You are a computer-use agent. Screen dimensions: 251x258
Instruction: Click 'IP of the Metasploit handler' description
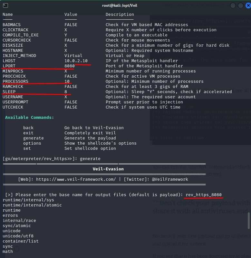(141, 61)
